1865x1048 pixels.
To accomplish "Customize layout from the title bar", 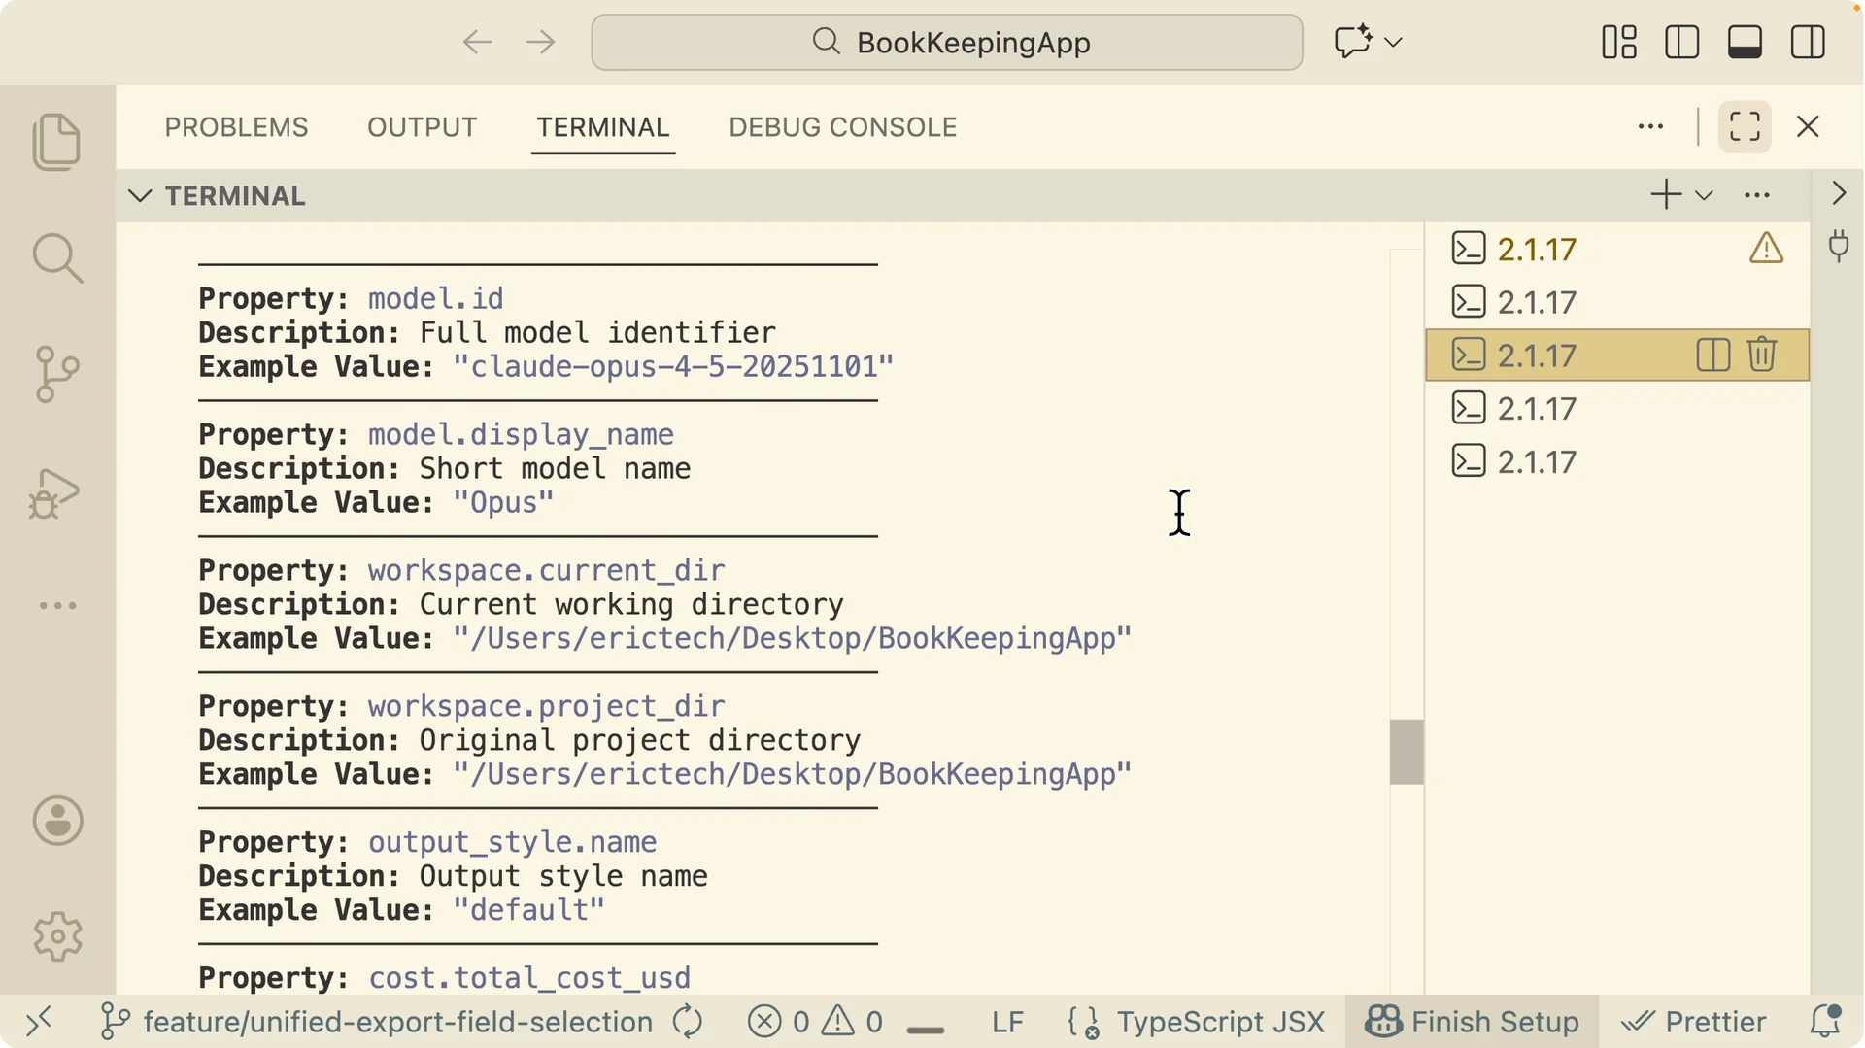I will pyautogui.click(x=1619, y=42).
